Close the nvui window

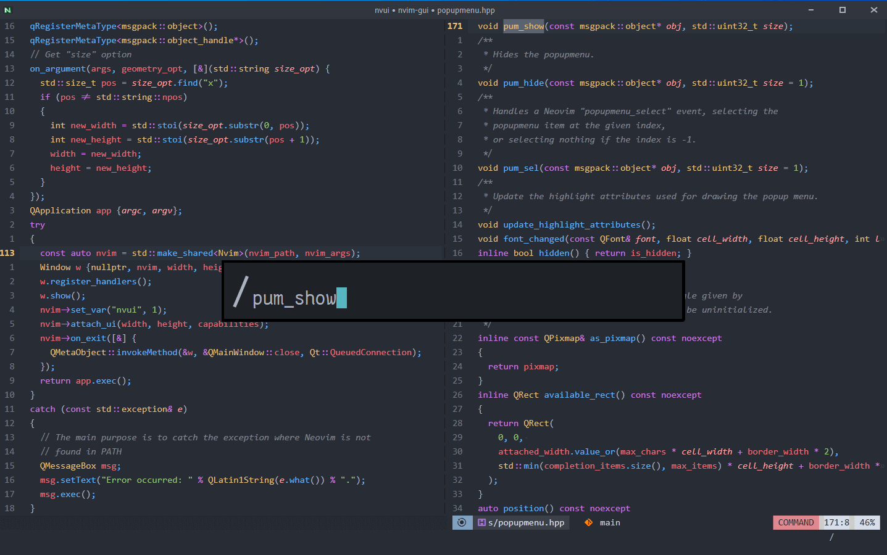[x=873, y=10]
